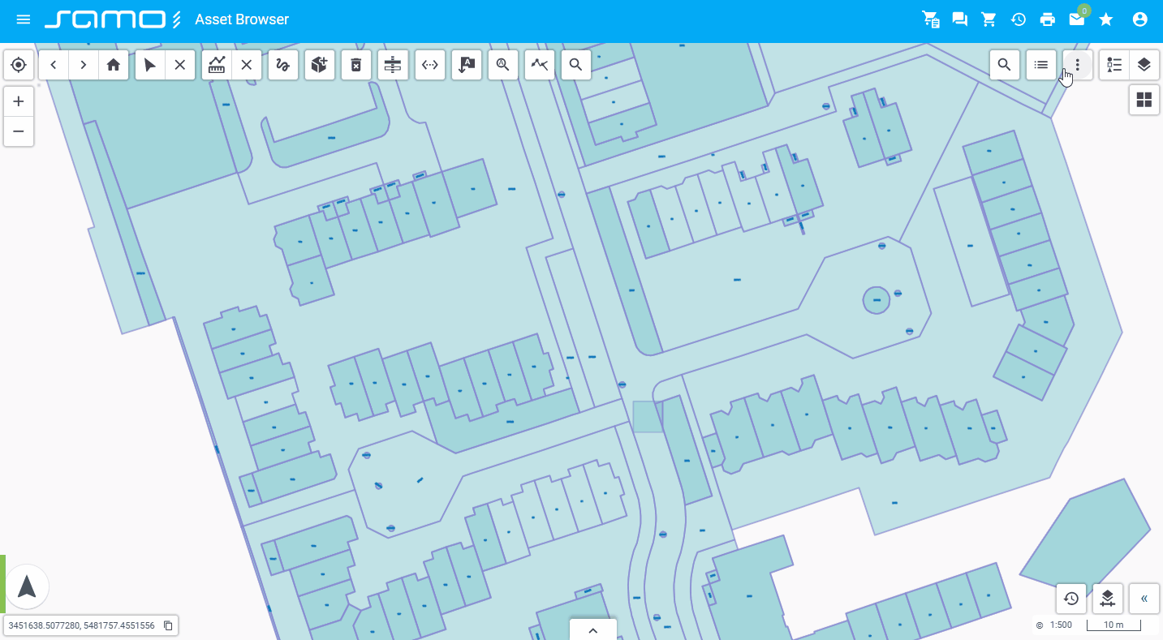Screen dimensions: 1163x640
Task: Go to the next map extent
Action: coord(84,65)
